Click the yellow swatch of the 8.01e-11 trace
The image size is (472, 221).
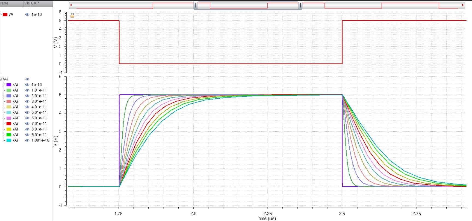click(x=9, y=129)
